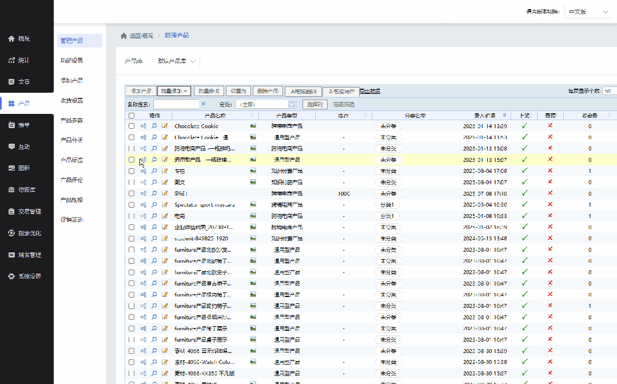Clear the name search with the X icon
The image size is (617, 384).
tap(204, 104)
